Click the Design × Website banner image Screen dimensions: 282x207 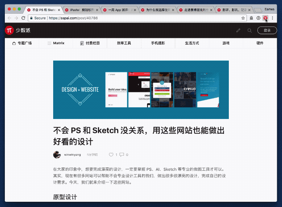pyautogui.click(x=141, y=90)
